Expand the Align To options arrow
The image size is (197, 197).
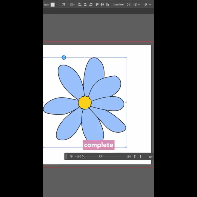click(74, 5)
